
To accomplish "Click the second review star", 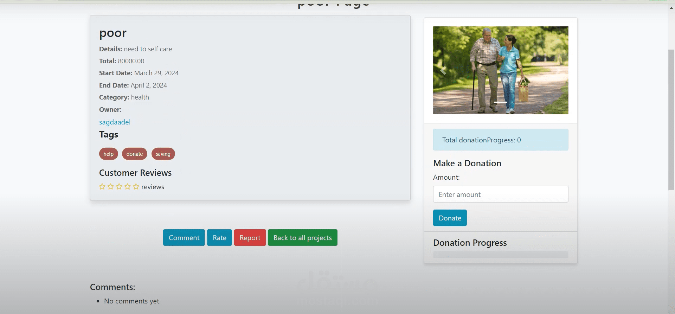I will click(x=111, y=187).
